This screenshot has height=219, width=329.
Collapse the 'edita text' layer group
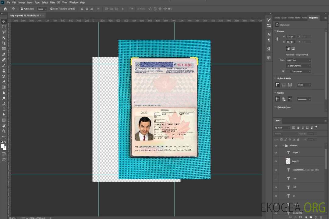(x=283, y=145)
